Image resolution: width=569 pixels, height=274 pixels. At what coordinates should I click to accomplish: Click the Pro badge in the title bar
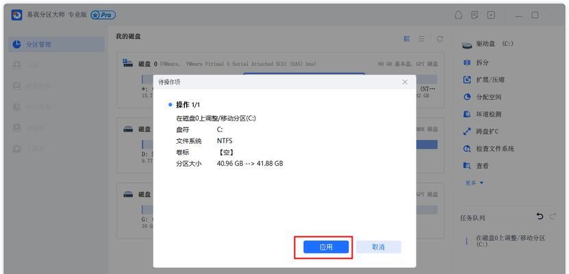coord(103,15)
